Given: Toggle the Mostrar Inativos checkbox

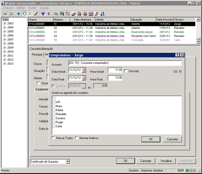Looking at the screenshot, I should tap(77, 138).
